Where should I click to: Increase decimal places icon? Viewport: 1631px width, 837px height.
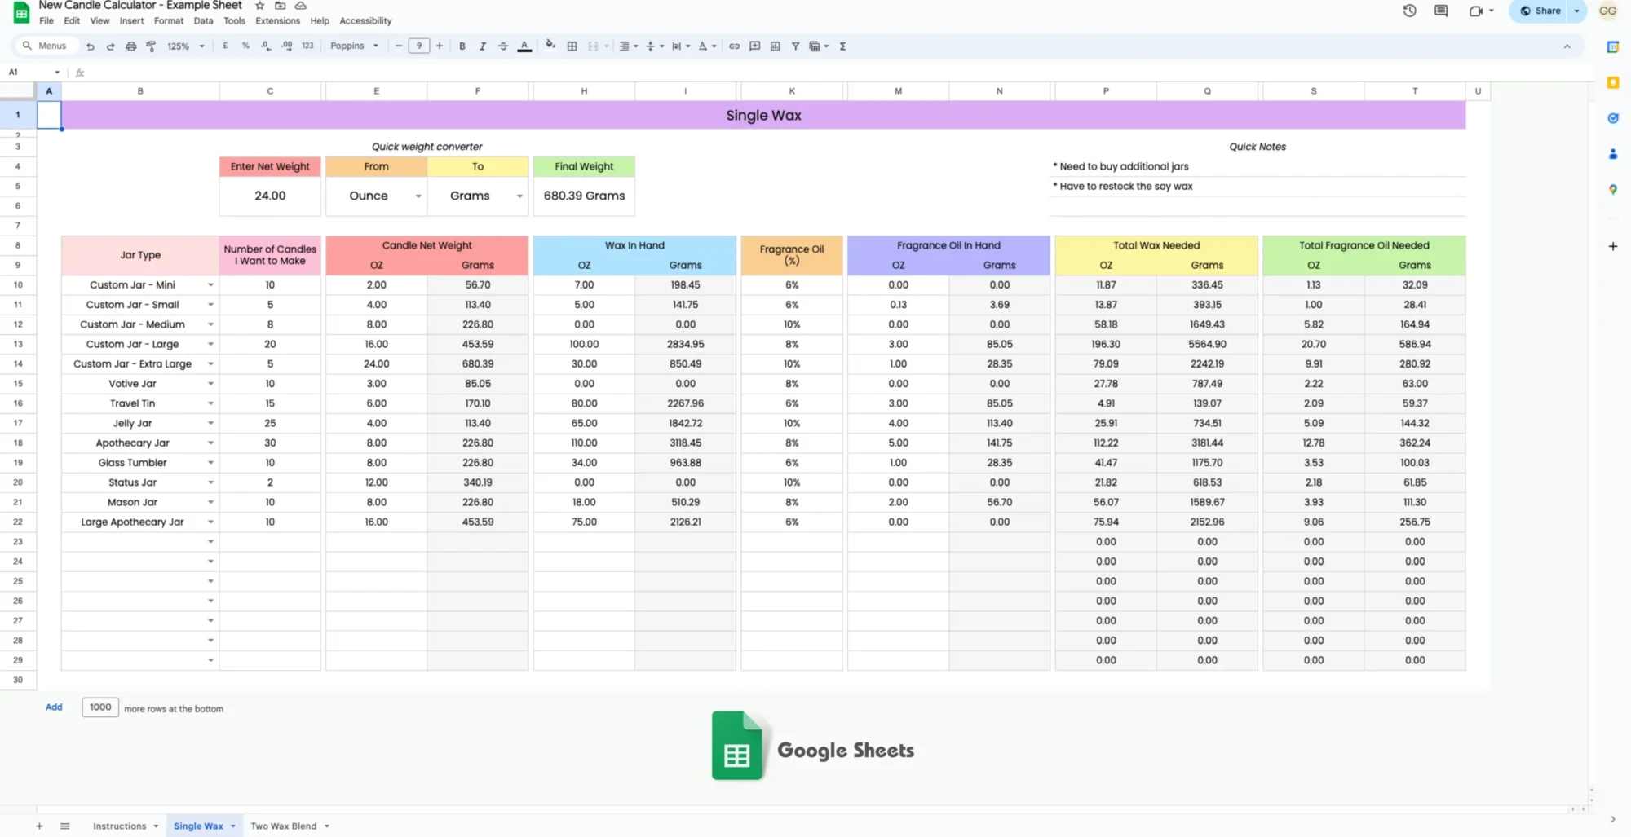click(286, 46)
